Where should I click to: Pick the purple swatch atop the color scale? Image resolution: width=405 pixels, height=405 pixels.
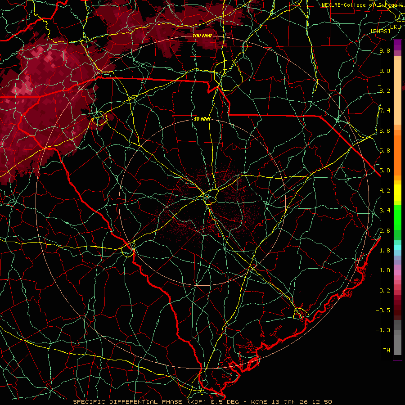click(x=397, y=45)
